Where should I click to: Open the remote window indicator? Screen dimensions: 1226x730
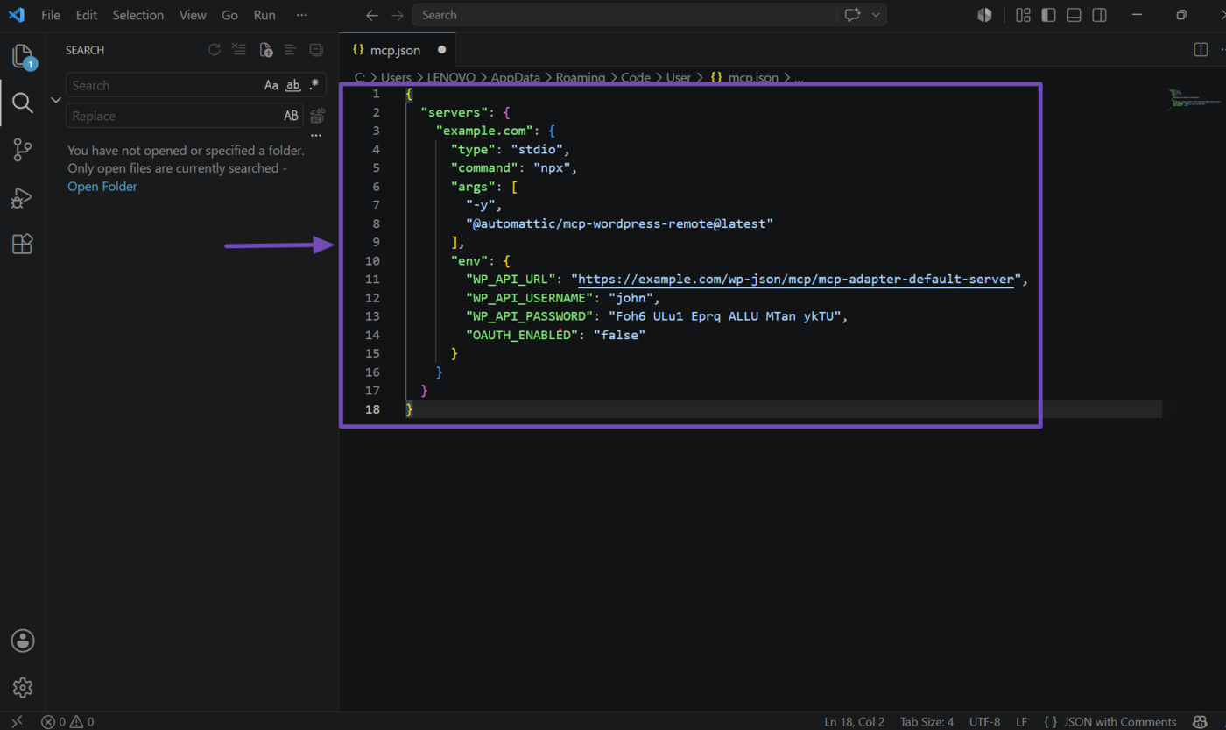(x=16, y=721)
